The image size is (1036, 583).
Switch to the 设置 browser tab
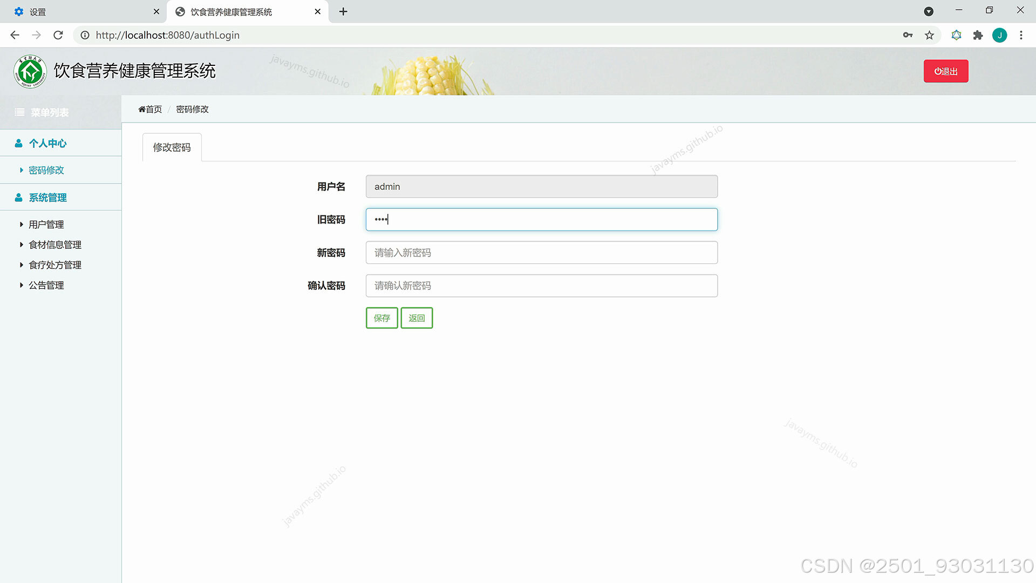click(83, 11)
